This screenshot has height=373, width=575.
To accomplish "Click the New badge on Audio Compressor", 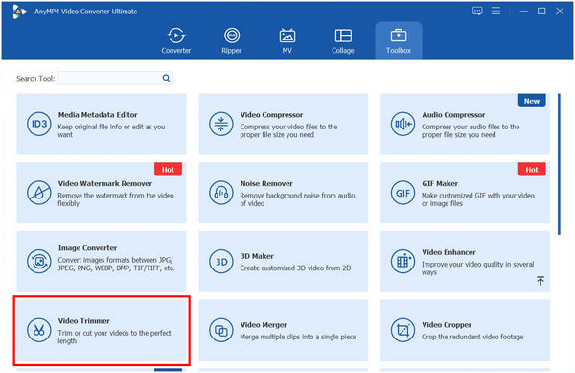I will 532,101.
